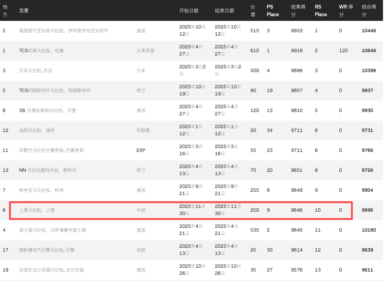Select the 东京马拉松 race entry
Screen dimensions: 392x281
(36, 71)
